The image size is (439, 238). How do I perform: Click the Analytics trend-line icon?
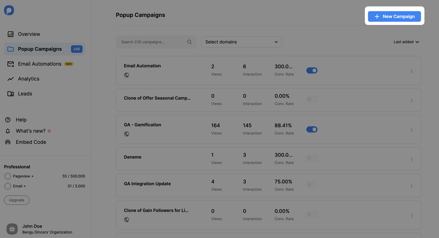[x=11, y=78]
